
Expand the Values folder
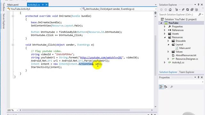click(168, 52)
